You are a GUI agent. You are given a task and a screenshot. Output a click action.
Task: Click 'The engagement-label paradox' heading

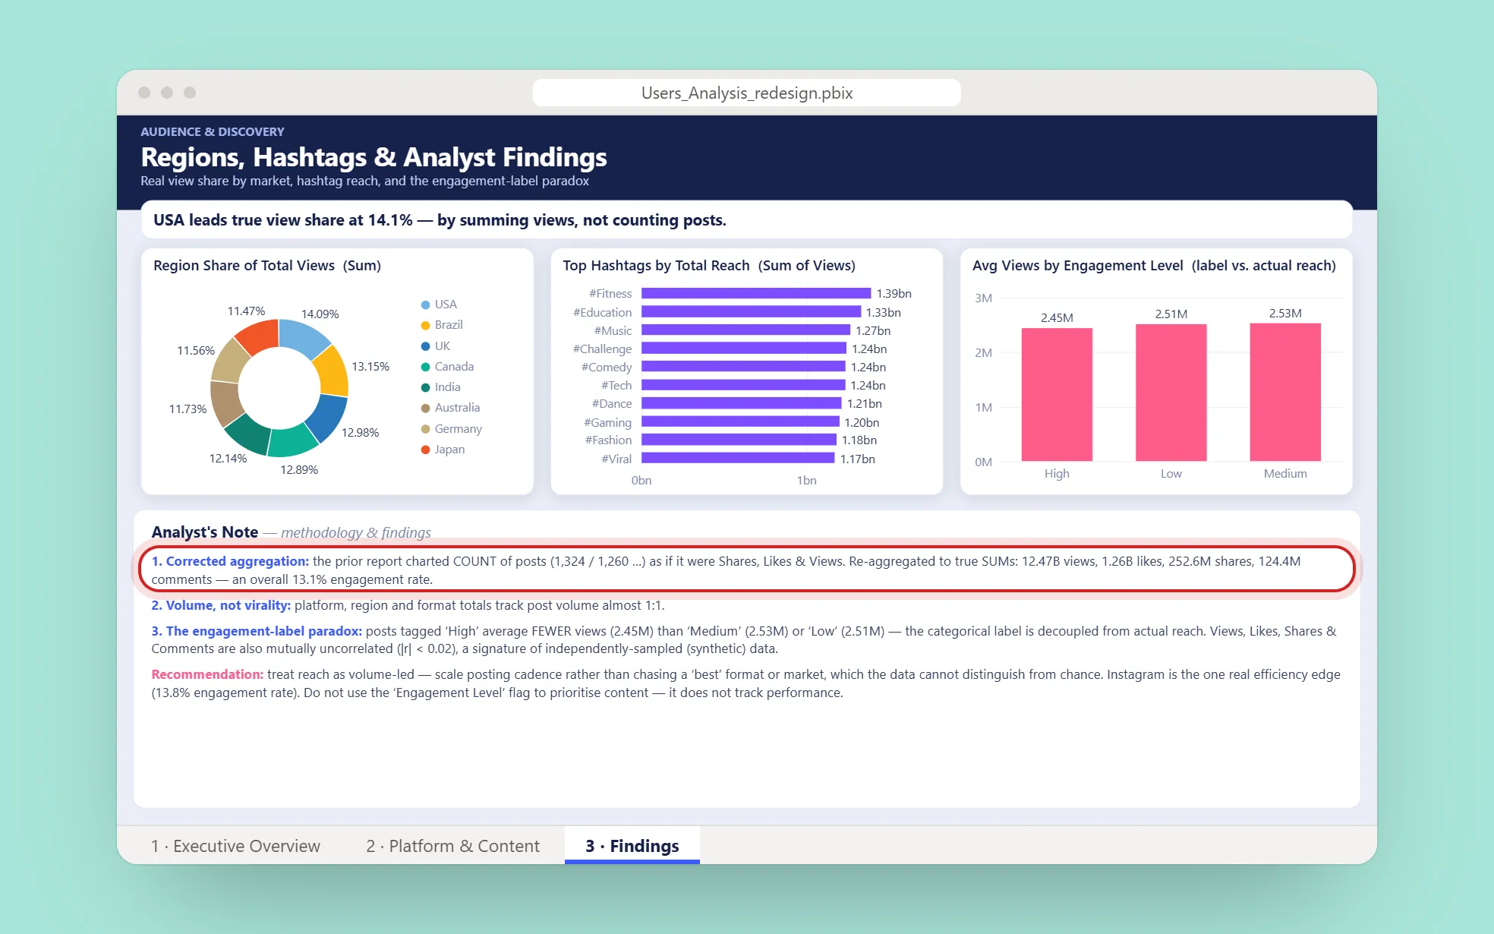(x=257, y=631)
